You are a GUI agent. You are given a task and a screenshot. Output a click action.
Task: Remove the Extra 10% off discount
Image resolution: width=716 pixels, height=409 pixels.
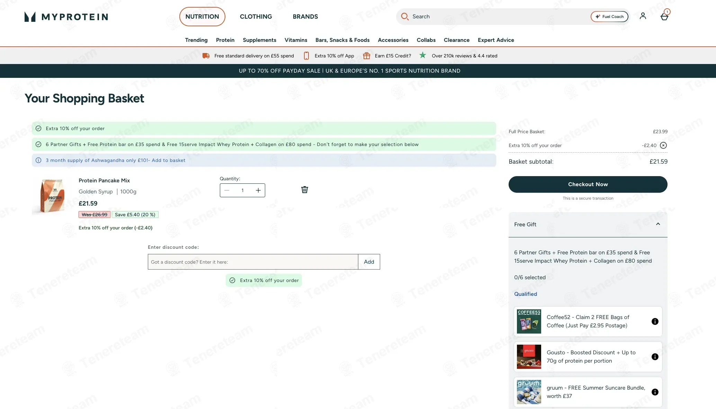663,145
